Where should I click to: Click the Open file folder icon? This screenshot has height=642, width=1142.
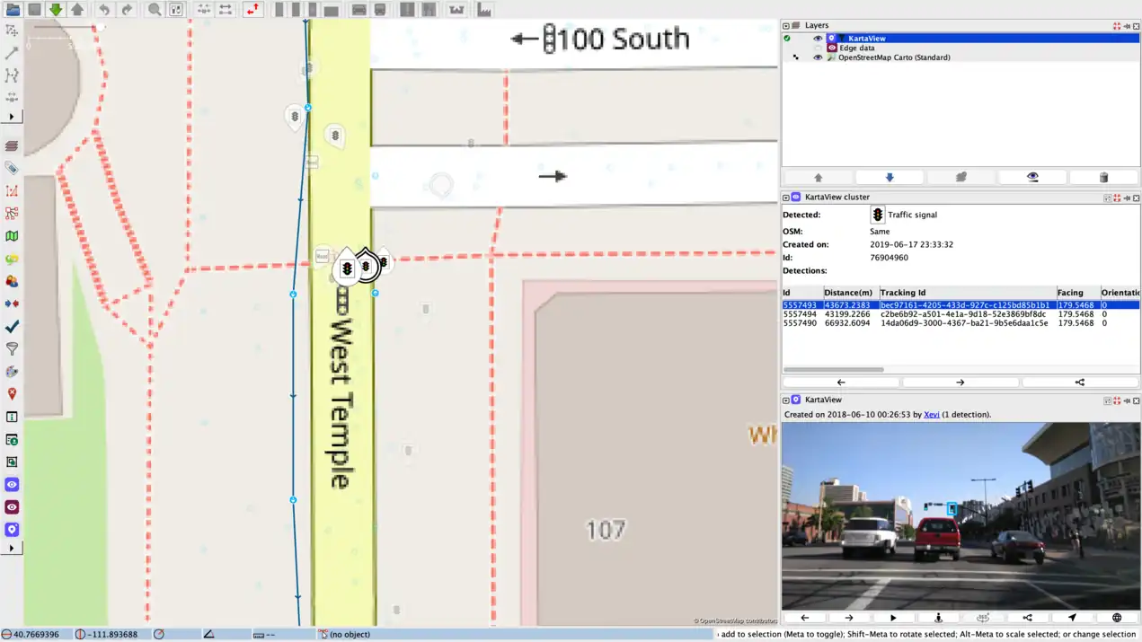13,10
